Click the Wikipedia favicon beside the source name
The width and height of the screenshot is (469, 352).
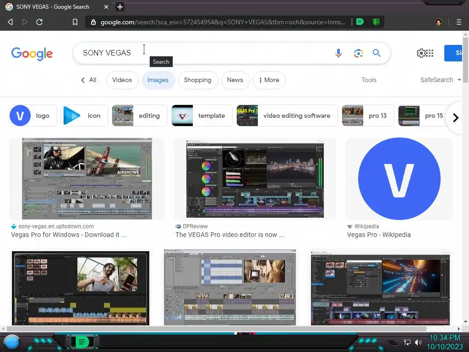pyautogui.click(x=349, y=226)
